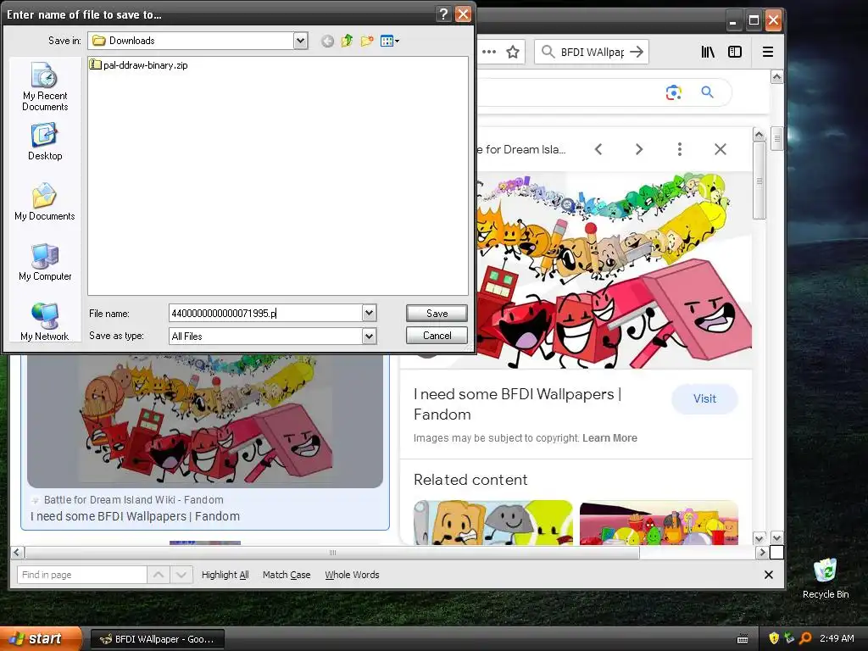Close the find bar

tap(768, 575)
